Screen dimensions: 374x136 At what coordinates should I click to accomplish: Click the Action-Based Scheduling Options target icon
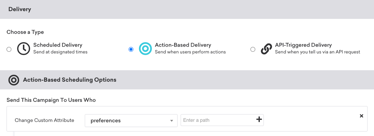(x=14, y=80)
